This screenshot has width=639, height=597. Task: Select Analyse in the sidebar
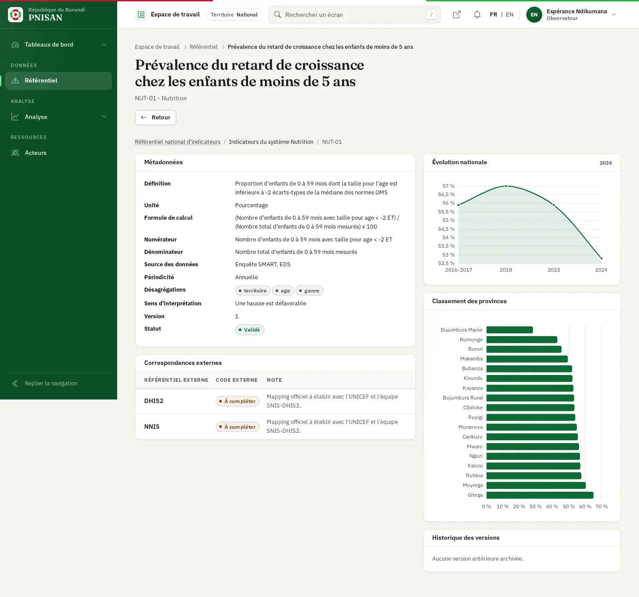click(x=59, y=117)
